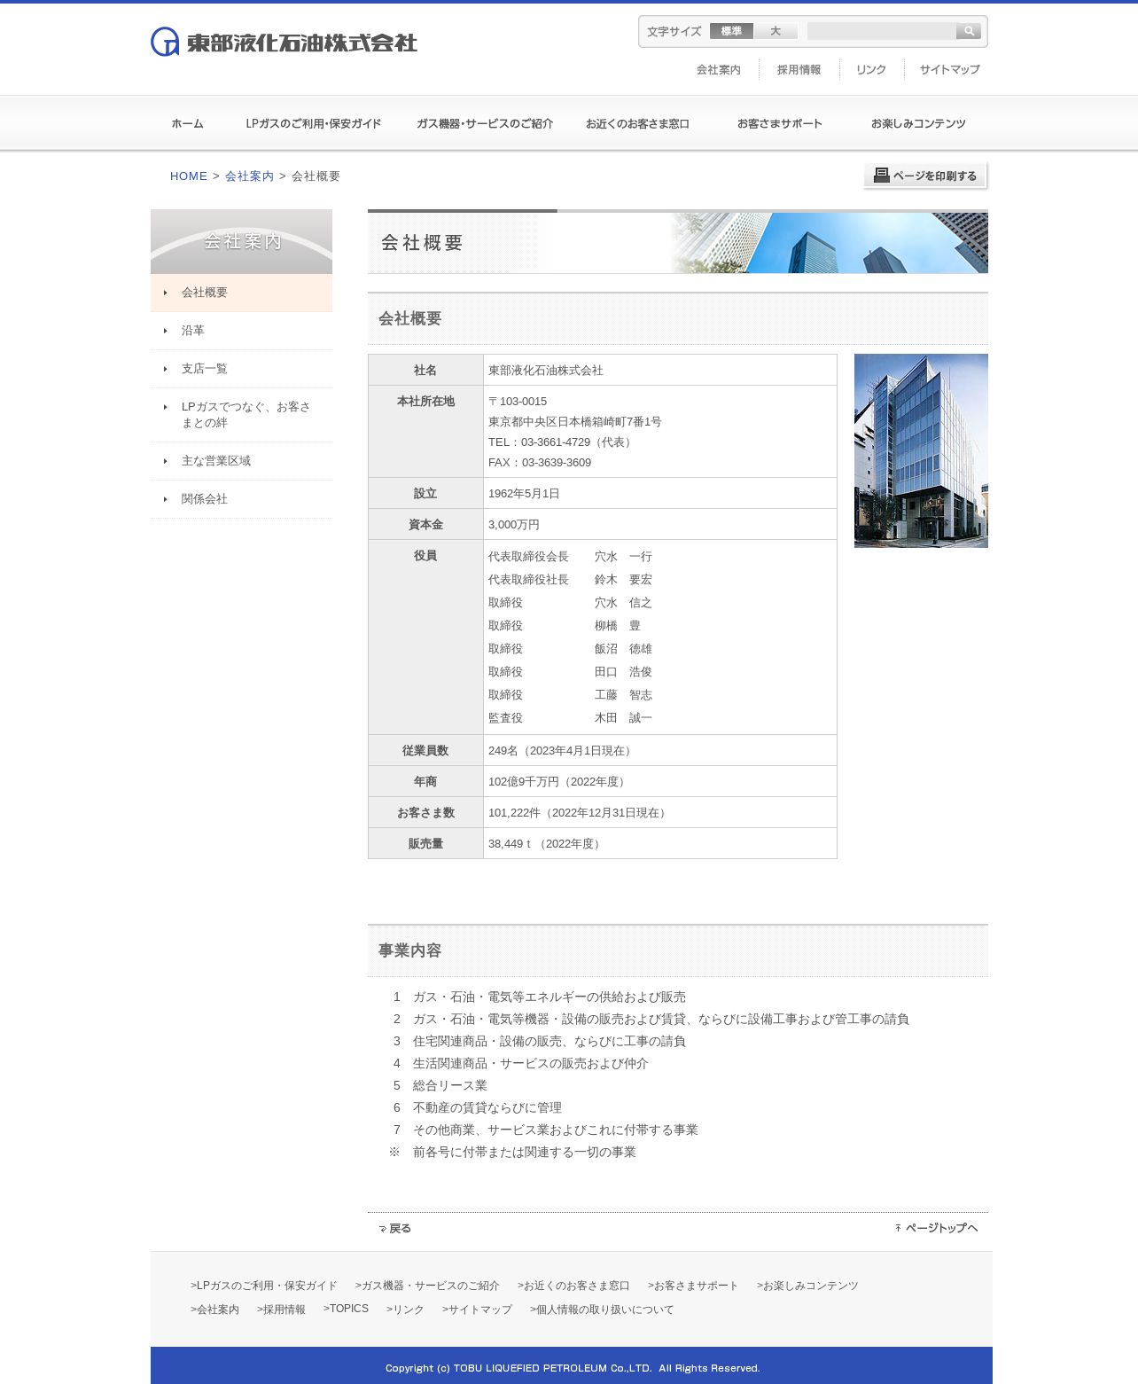Select 大 text size option
This screenshot has height=1384, width=1138.
[776, 31]
